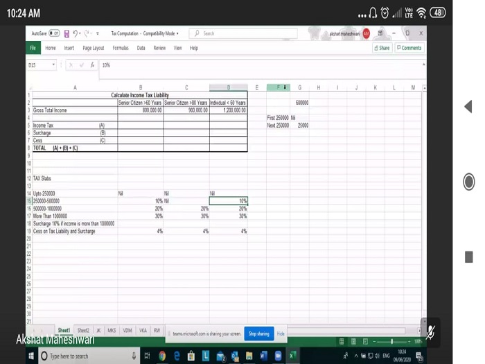The height and width of the screenshot is (364, 485).
Task: Switch to Normal view icon
Action: [x=342, y=341]
